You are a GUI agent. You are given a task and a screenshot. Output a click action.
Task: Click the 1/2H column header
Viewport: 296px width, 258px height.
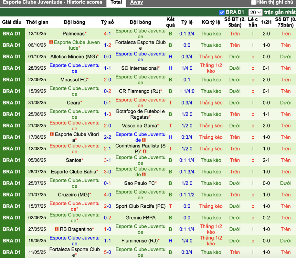(266, 22)
